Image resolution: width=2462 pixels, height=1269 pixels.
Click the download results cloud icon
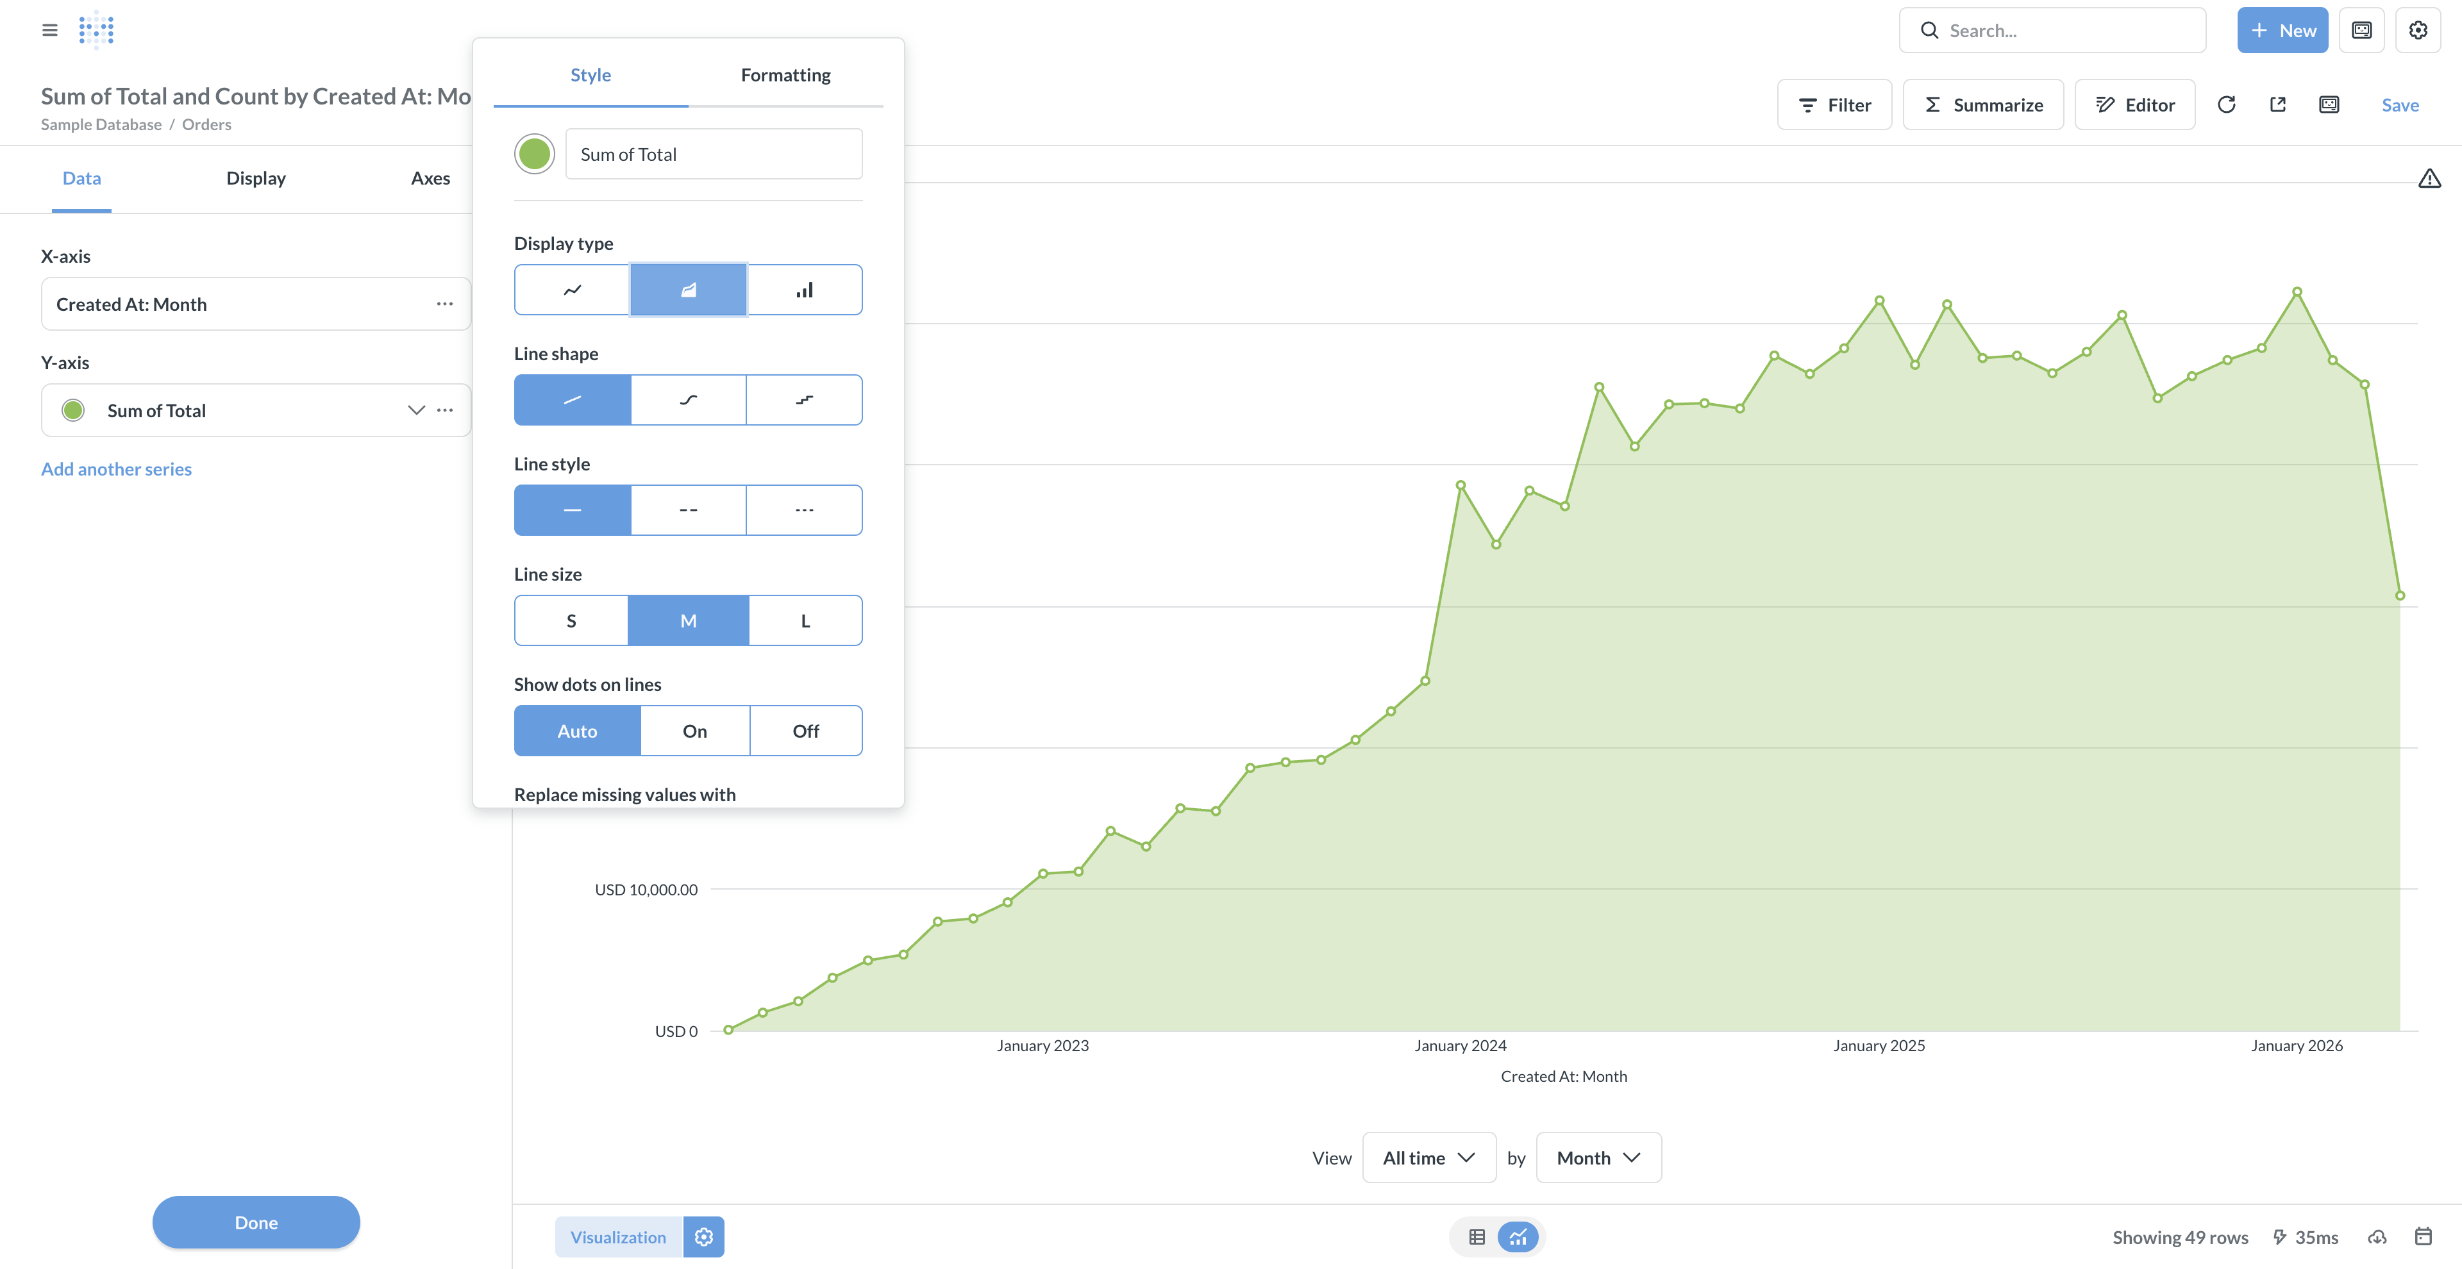click(x=2377, y=1236)
